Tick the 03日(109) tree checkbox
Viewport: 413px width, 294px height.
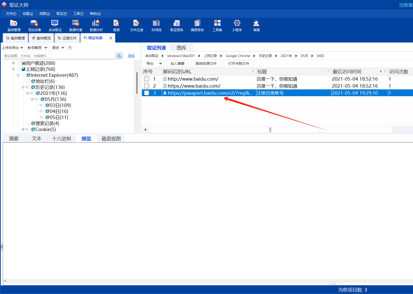point(43,105)
